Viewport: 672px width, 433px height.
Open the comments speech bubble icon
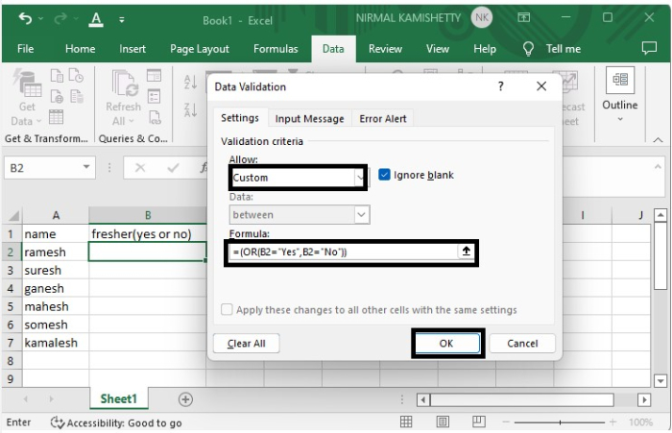click(649, 48)
